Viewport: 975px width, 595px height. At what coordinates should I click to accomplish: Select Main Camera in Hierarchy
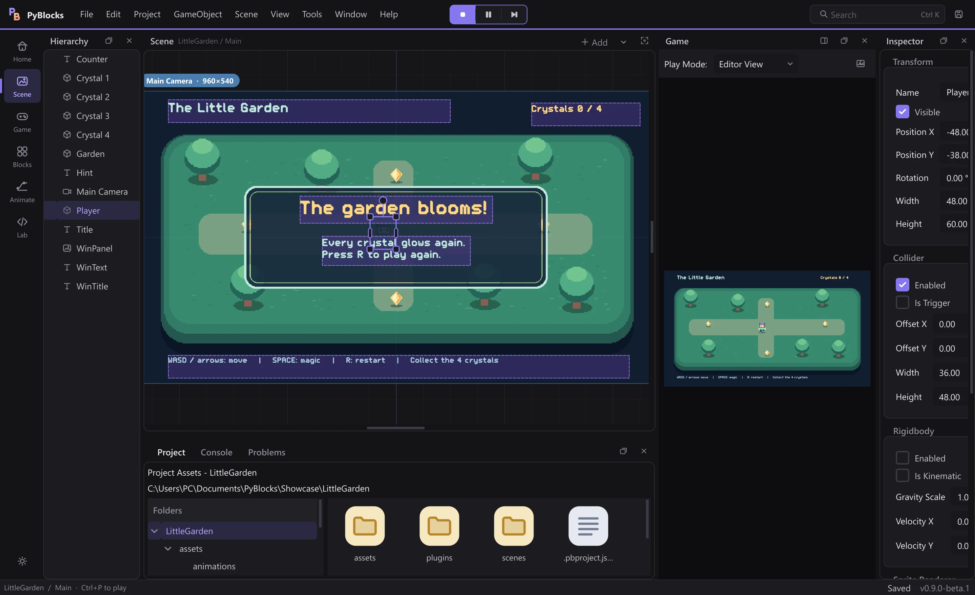pyautogui.click(x=92, y=192)
